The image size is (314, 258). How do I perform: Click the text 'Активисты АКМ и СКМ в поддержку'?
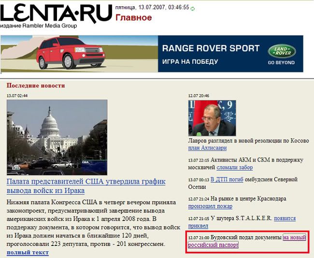pyautogui.click(x=257, y=160)
